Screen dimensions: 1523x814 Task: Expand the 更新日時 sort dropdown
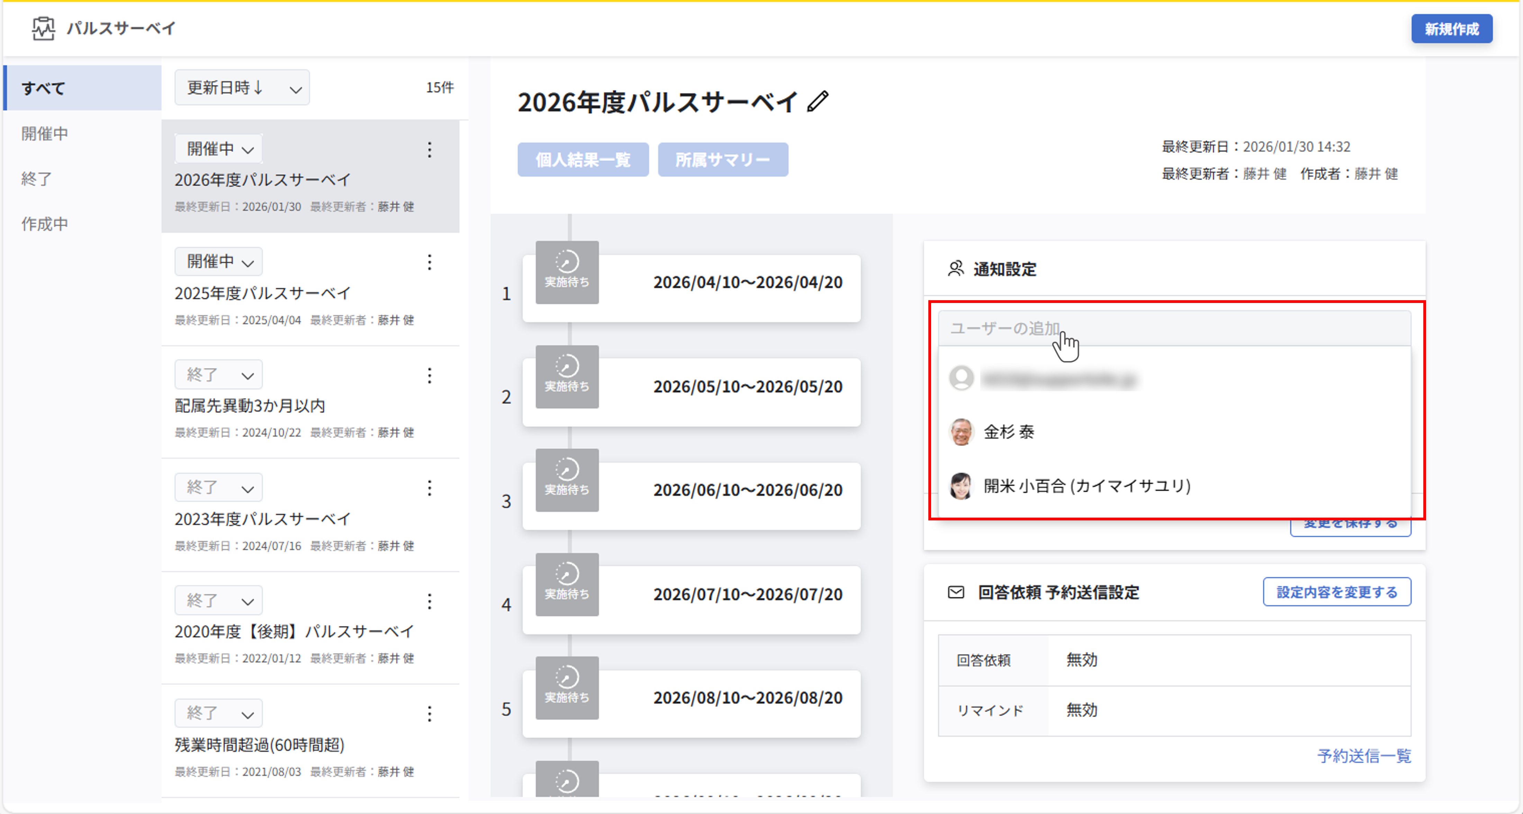click(242, 88)
